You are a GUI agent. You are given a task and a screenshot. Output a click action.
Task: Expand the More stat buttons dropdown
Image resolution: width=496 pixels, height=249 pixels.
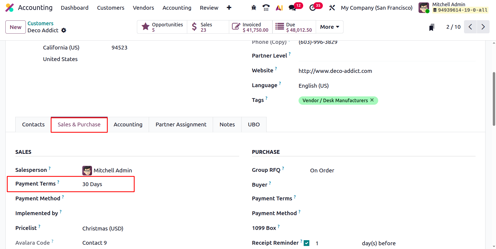point(330,27)
